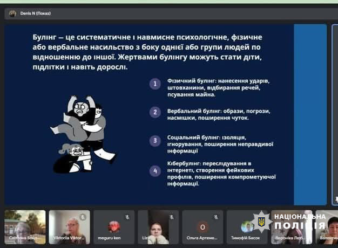Image resolution: width=338 pixels, height=248 pixels.
Task: Click number 3 circle for Соціальний булінг
Action: (155, 141)
